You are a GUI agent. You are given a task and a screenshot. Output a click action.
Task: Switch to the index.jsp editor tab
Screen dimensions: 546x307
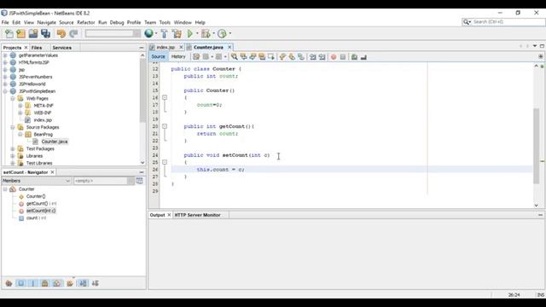click(x=166, y=47)
